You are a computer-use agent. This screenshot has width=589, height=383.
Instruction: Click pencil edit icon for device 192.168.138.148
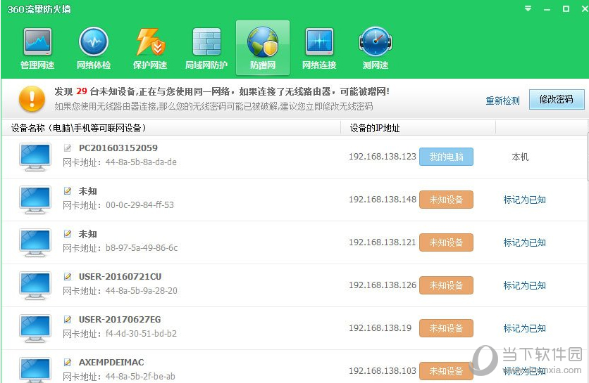pyautogui.click(x=68, y=191)
